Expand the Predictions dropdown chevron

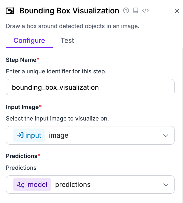166,185
